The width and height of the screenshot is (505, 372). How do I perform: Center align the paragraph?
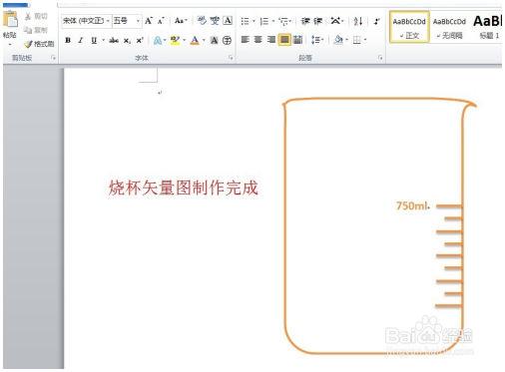pos(258,40)
